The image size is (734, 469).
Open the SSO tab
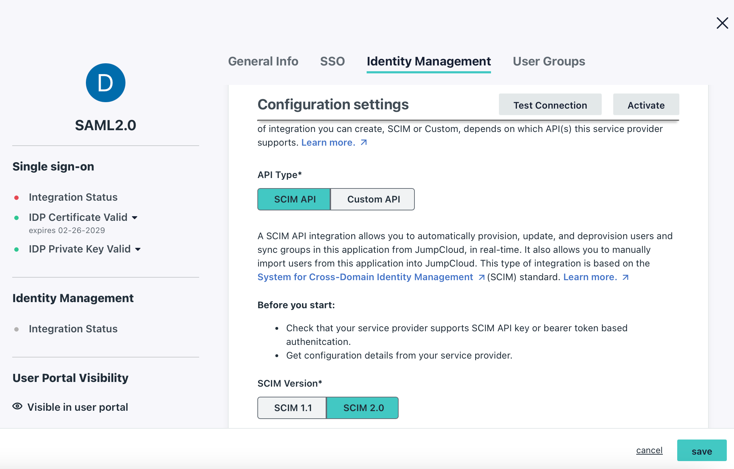pyautogui.click(x=332, y=61)
